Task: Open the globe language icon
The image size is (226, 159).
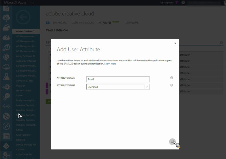Action: point(183,2)
